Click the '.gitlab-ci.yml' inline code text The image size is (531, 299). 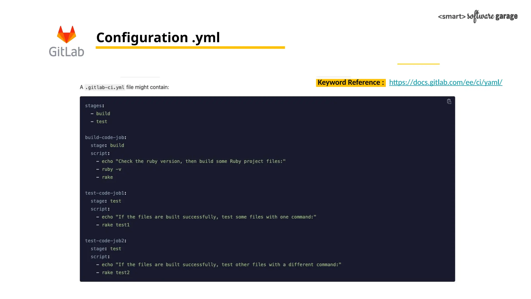(105, 87)
